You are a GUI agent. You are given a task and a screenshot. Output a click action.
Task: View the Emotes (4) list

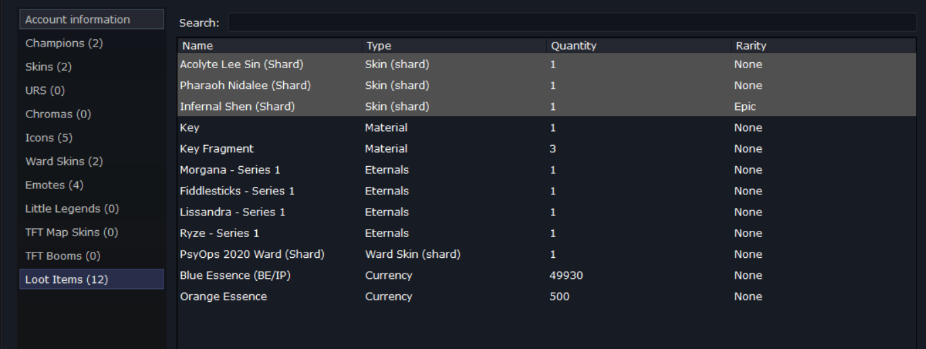pos(91,185)
